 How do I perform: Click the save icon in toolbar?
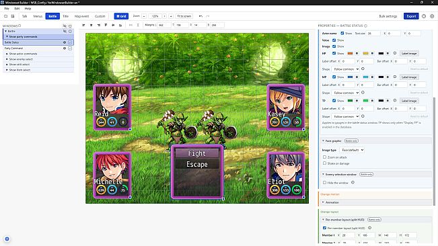point(13,16)
